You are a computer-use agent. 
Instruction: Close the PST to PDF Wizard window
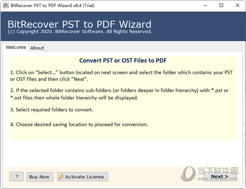237,5
